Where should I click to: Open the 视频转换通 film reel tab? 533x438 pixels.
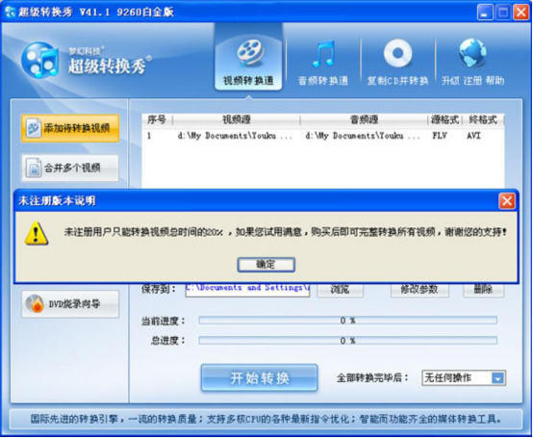249,53
